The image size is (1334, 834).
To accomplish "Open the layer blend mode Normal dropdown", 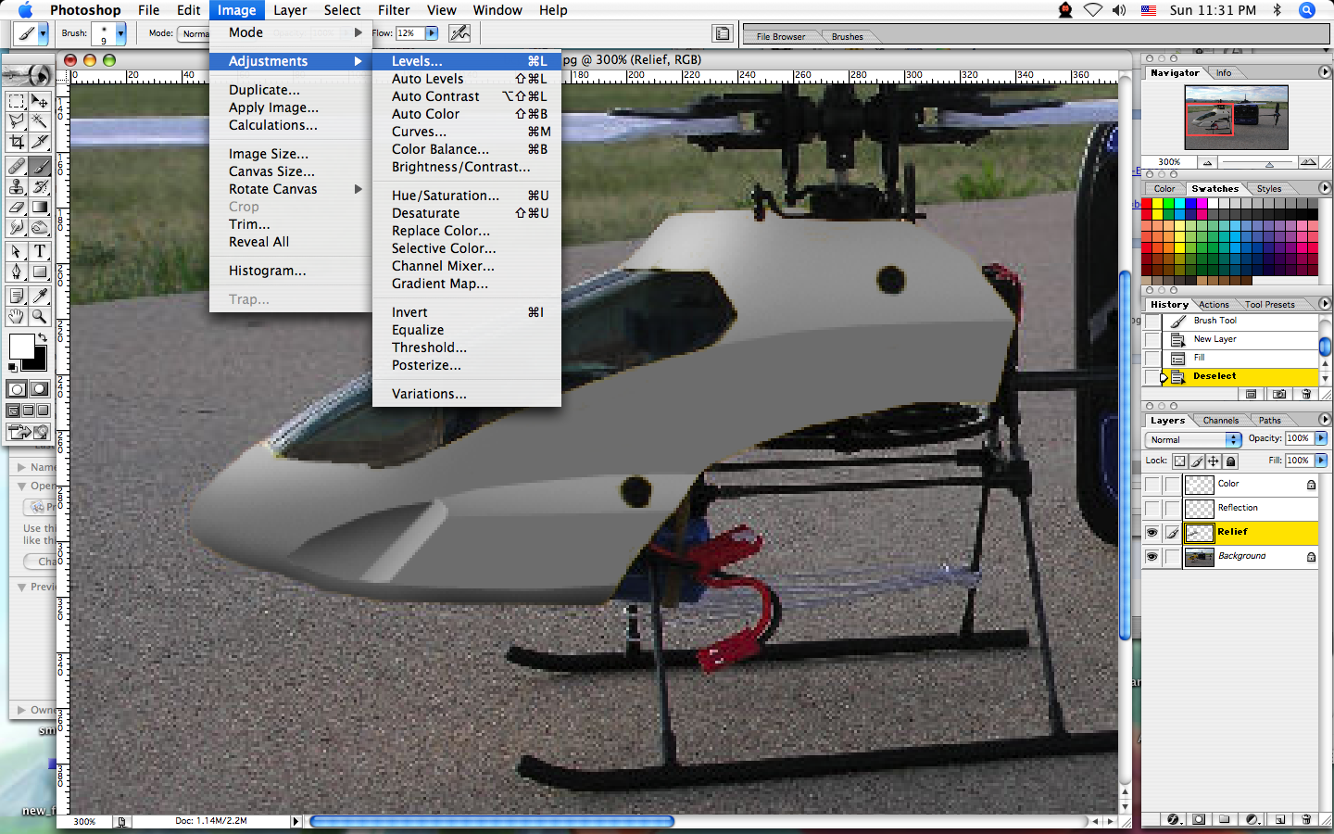I will [1194, 440].
